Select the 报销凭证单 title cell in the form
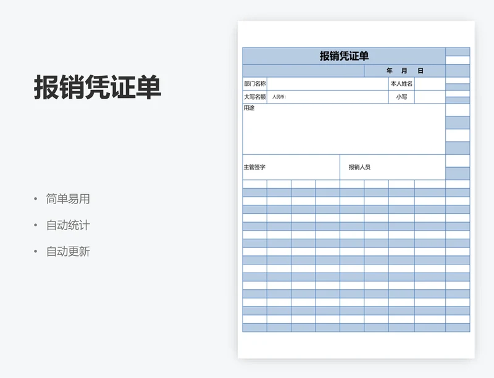The width and height of the screenshot is (494, 378). [x=344, y=56]
